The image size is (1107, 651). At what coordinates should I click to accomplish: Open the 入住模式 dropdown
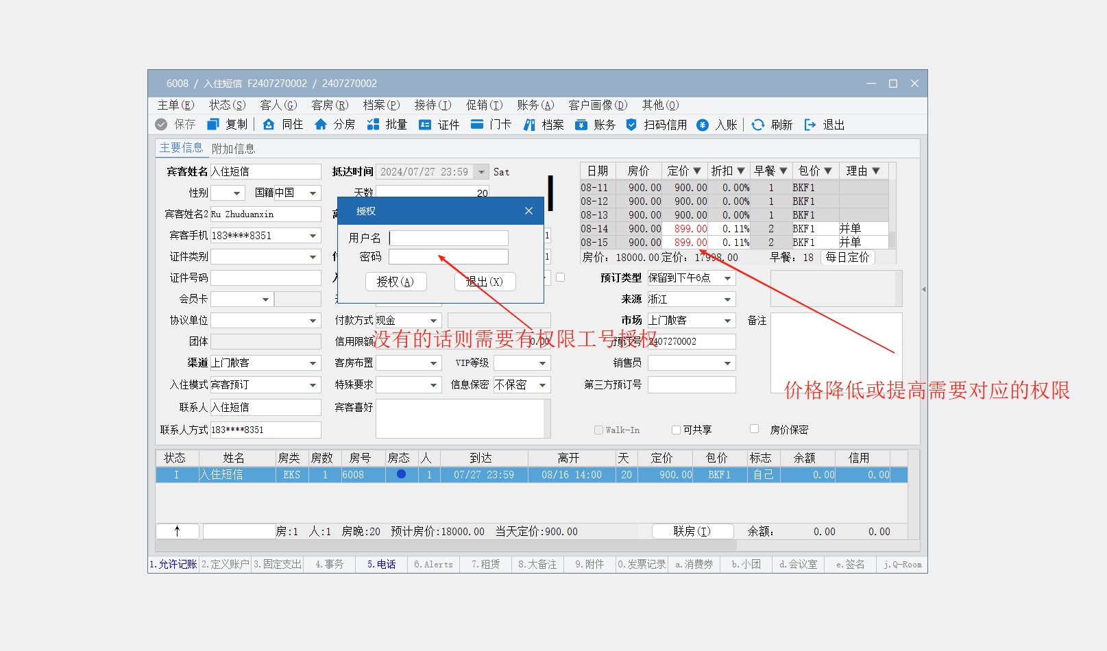(x=313, y=385)
